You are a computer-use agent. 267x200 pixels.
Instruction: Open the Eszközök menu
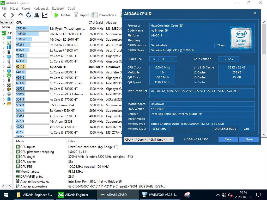click(58, 9)
